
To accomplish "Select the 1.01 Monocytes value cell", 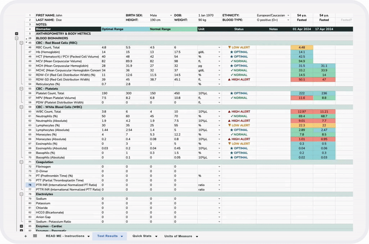I will 302,139.
